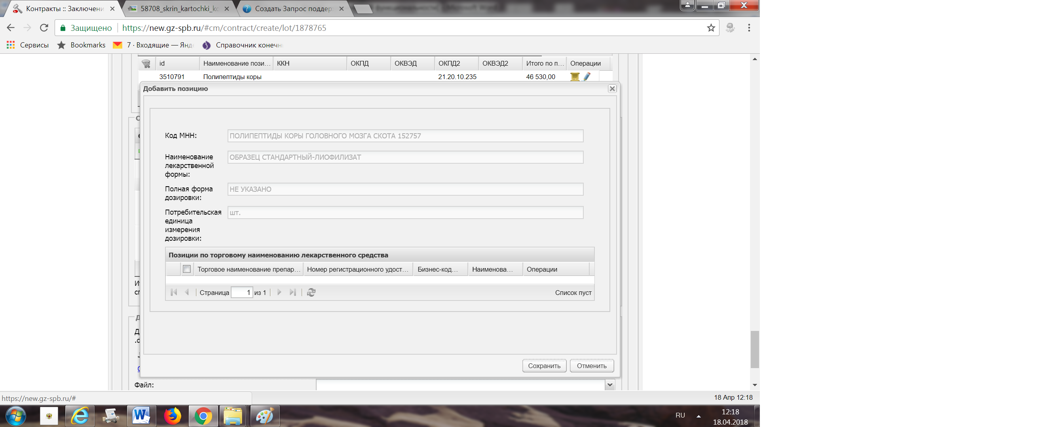Screen dimensions: 1044x427
Task: Click the RU language indicator
Action: point(680,416)
